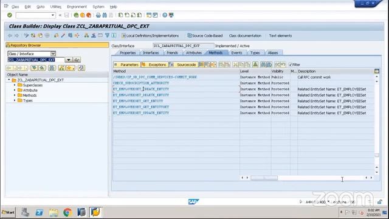Viewport: 389px width, 219px height.
Task: Select method ET_EMPLOYEESET_DELETE_ENTITY
Action: pos(141,95)
